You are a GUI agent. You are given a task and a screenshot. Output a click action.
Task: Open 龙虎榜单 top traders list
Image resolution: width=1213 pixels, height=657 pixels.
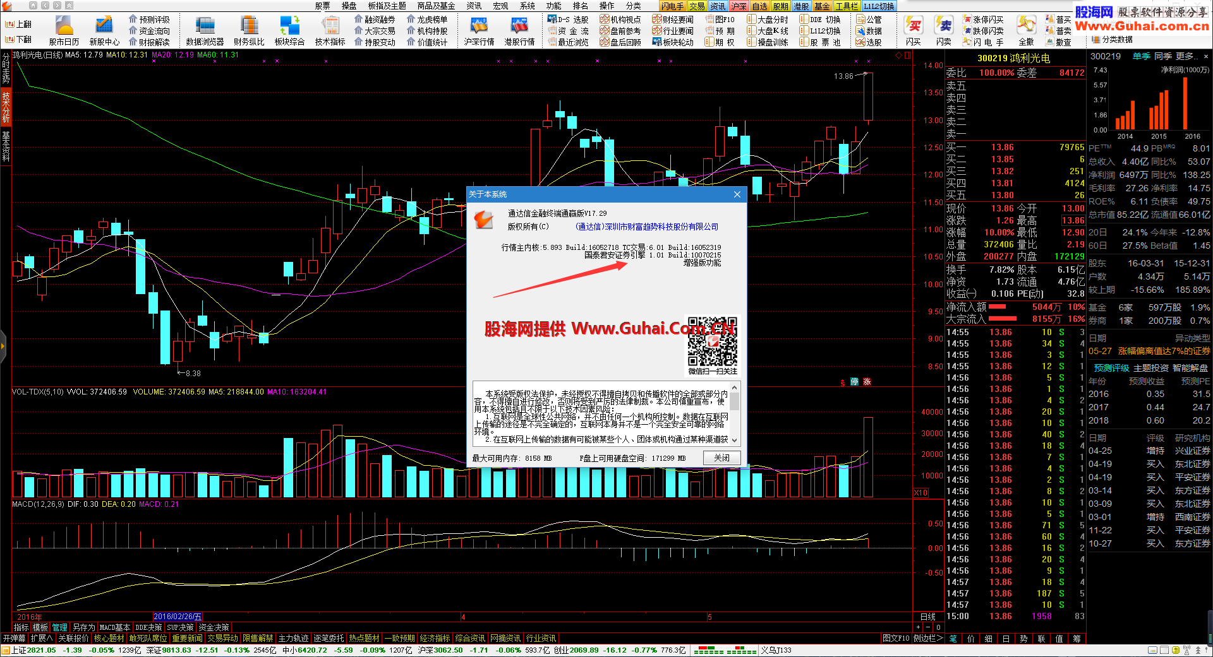pos(427,20)
